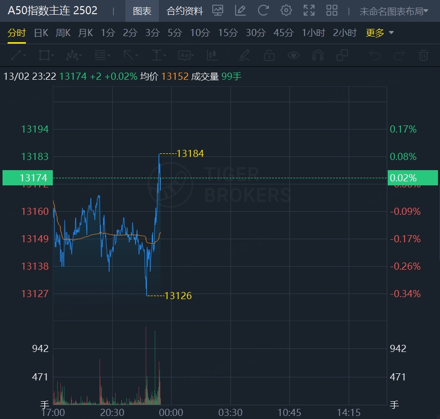Open the multi-chart grid layout icon
Image resolution: width=440 pixels, height=419 pixels.
pos(332,11)
